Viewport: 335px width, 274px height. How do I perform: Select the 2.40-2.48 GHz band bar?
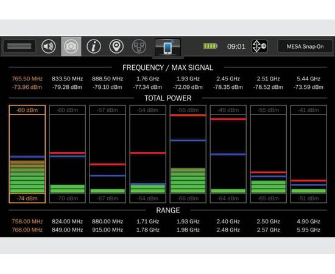coord(228,154)
